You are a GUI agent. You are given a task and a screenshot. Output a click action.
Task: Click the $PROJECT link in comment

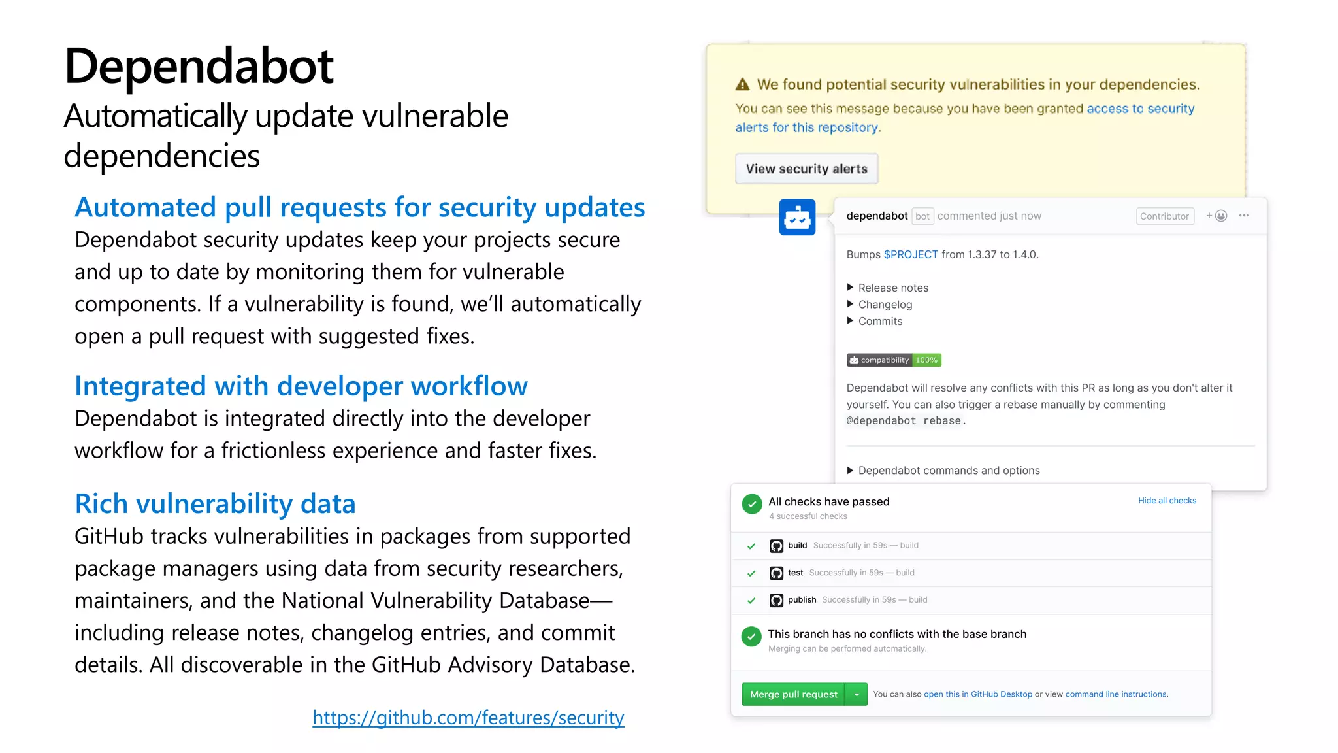tap(910, 254)
